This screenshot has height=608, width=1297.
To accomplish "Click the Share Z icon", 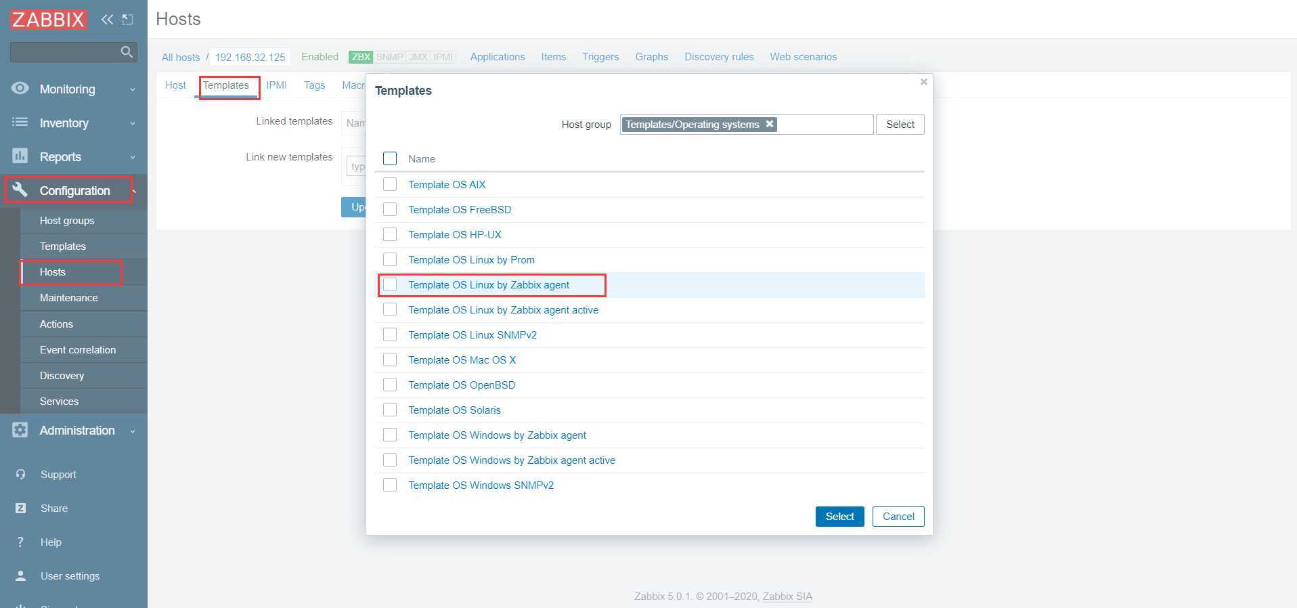I will (x=20, y=508).
